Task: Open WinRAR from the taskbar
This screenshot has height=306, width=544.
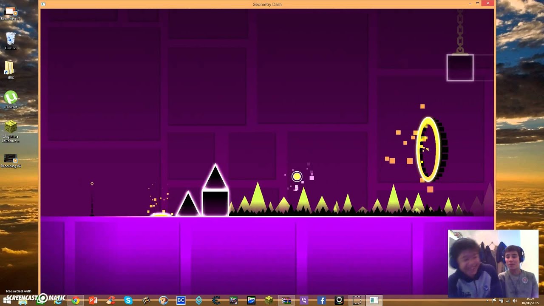Action: 287,300
